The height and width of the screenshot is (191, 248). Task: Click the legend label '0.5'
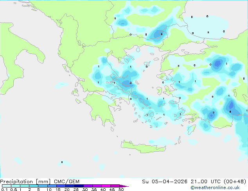(x=14, y=189)
